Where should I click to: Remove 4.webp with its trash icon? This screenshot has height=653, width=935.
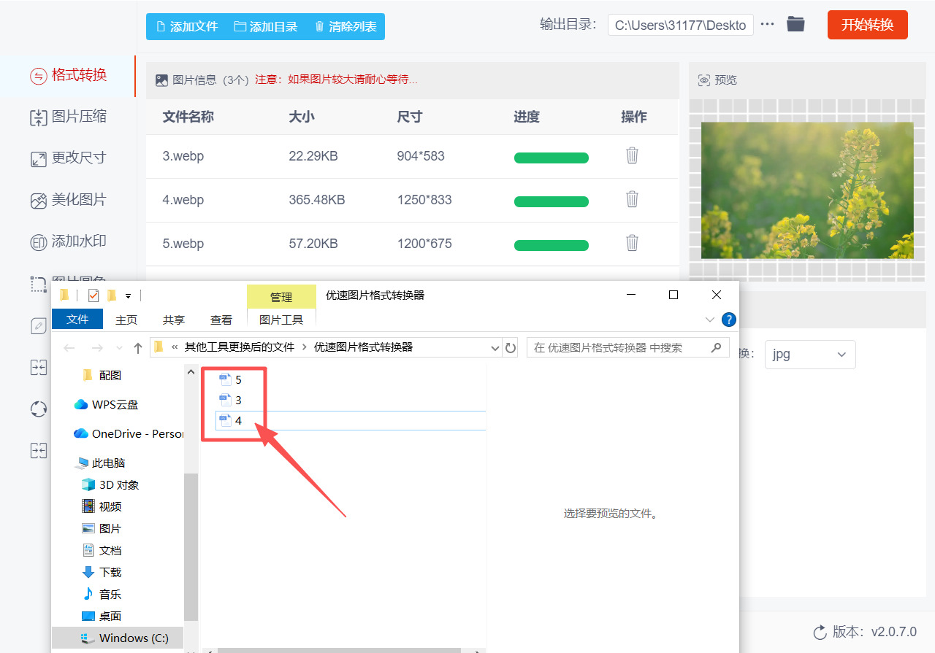[633, 199]
